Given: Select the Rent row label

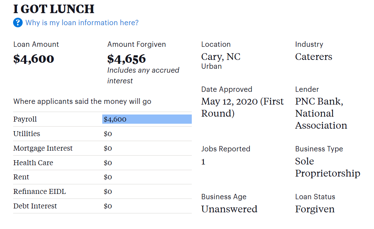Looking at the screenshot, I should click(x=21, y=177).
